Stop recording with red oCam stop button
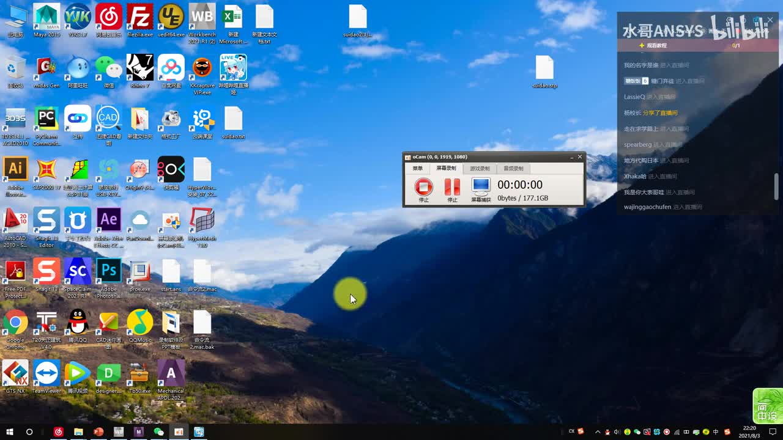 pos(423,189)
